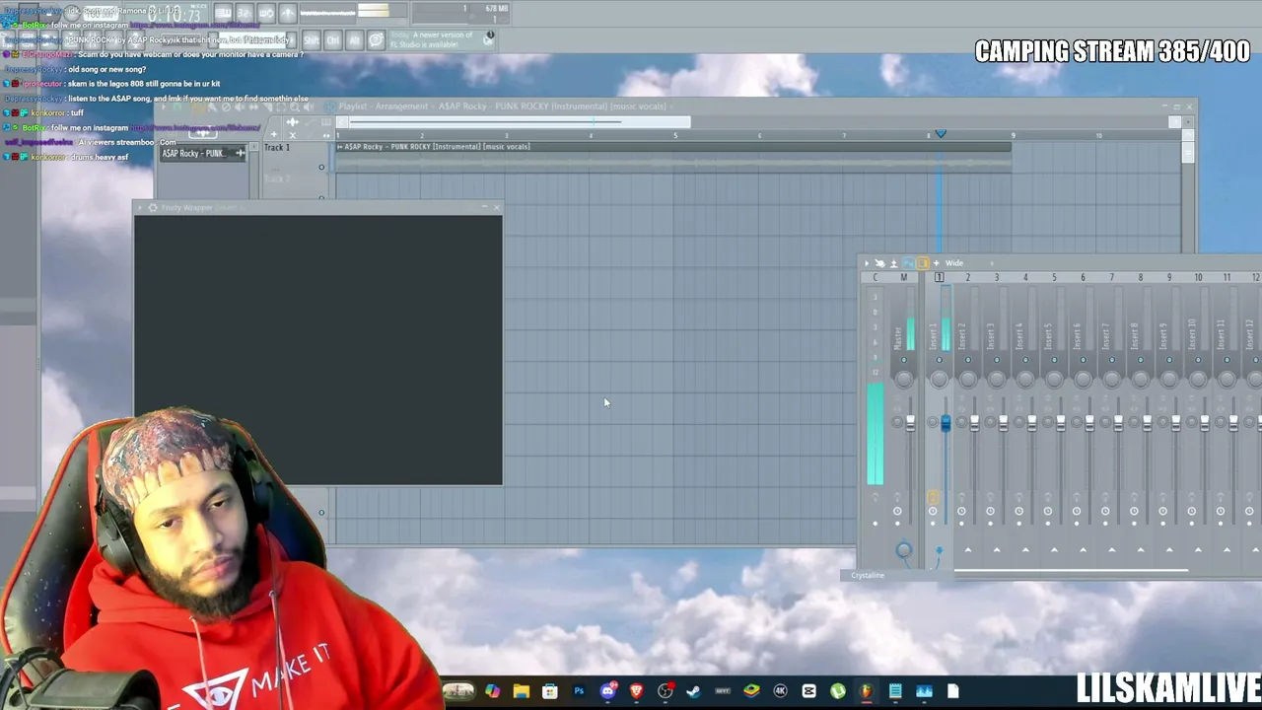
Task: Select mixer track header number 9
Action: [1169, 278]
